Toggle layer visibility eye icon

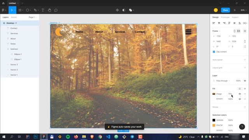pyautogui.click(x=245, y=81)
